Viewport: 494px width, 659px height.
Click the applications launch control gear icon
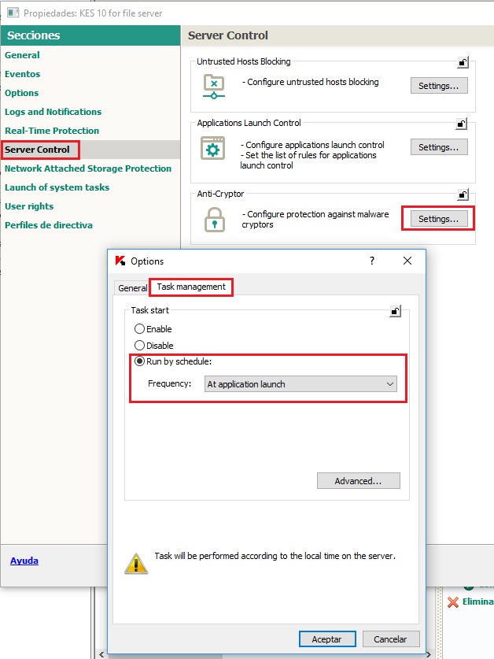(212, 148)
